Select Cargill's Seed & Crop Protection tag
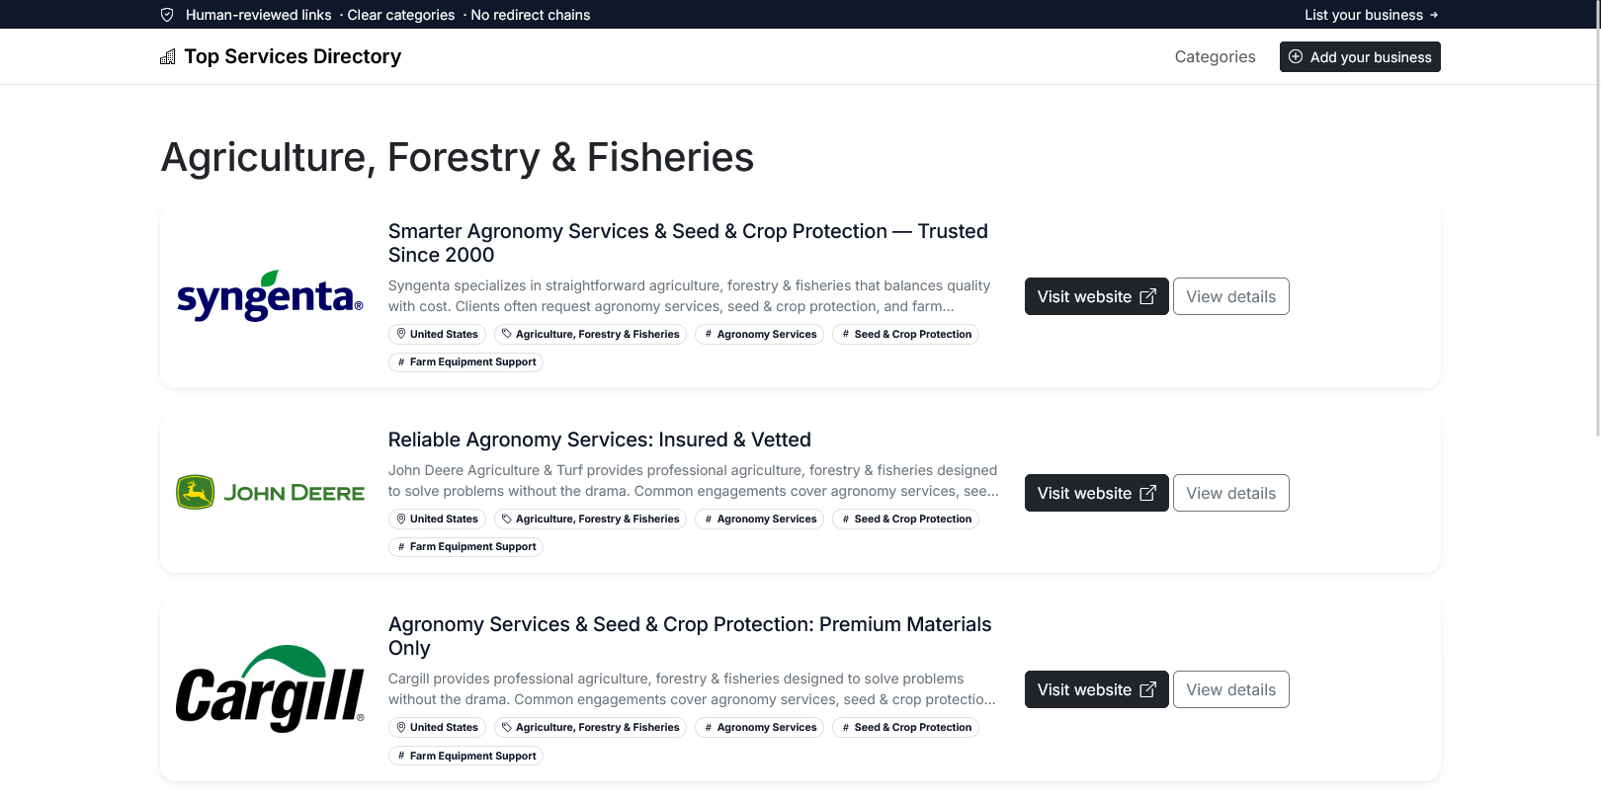The height and width of the screenshot is (800, 1601). pyautogui.click(x=905, y=727)
